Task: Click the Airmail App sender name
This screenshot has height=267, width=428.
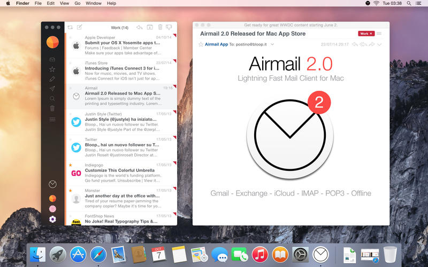Action: [x=216, y=44]
